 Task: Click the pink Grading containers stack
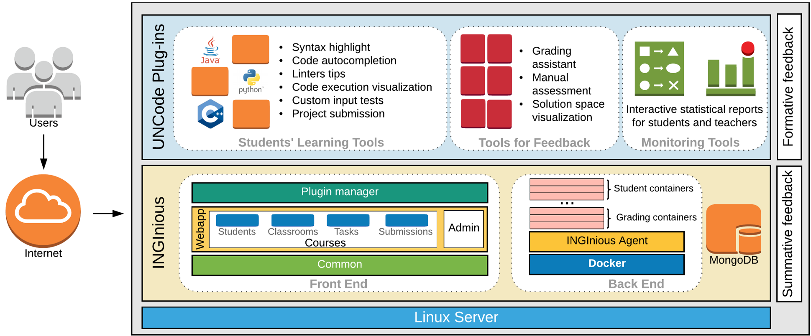[x=567, y=218]
